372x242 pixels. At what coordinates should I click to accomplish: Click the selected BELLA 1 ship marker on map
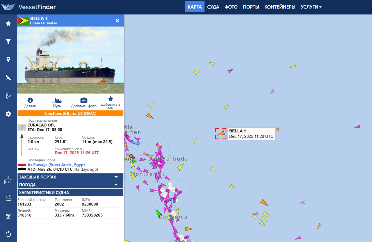click(221, 133)
